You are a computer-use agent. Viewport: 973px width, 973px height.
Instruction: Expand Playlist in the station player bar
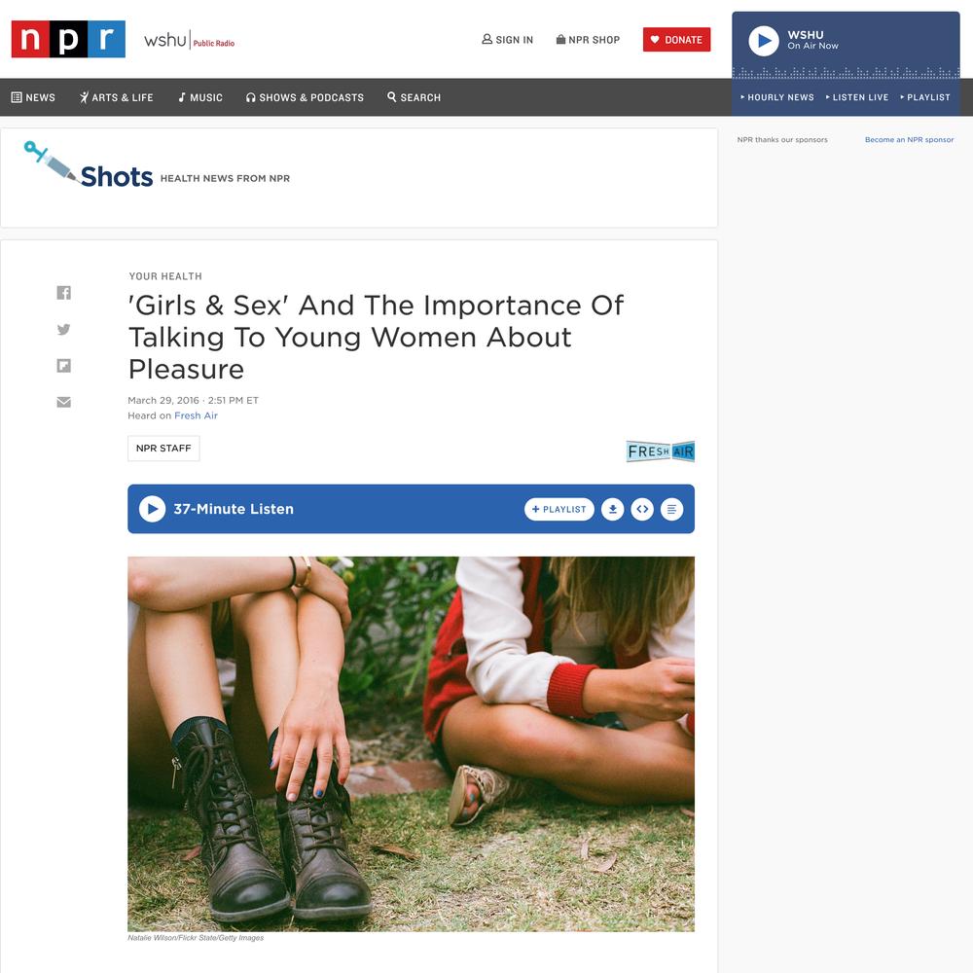925,97
